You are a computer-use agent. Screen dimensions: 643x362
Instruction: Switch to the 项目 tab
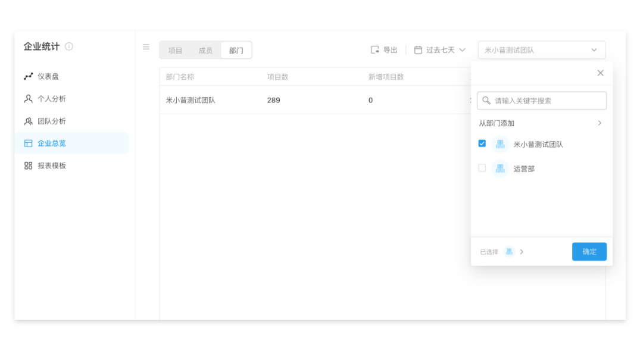[175, 51]
